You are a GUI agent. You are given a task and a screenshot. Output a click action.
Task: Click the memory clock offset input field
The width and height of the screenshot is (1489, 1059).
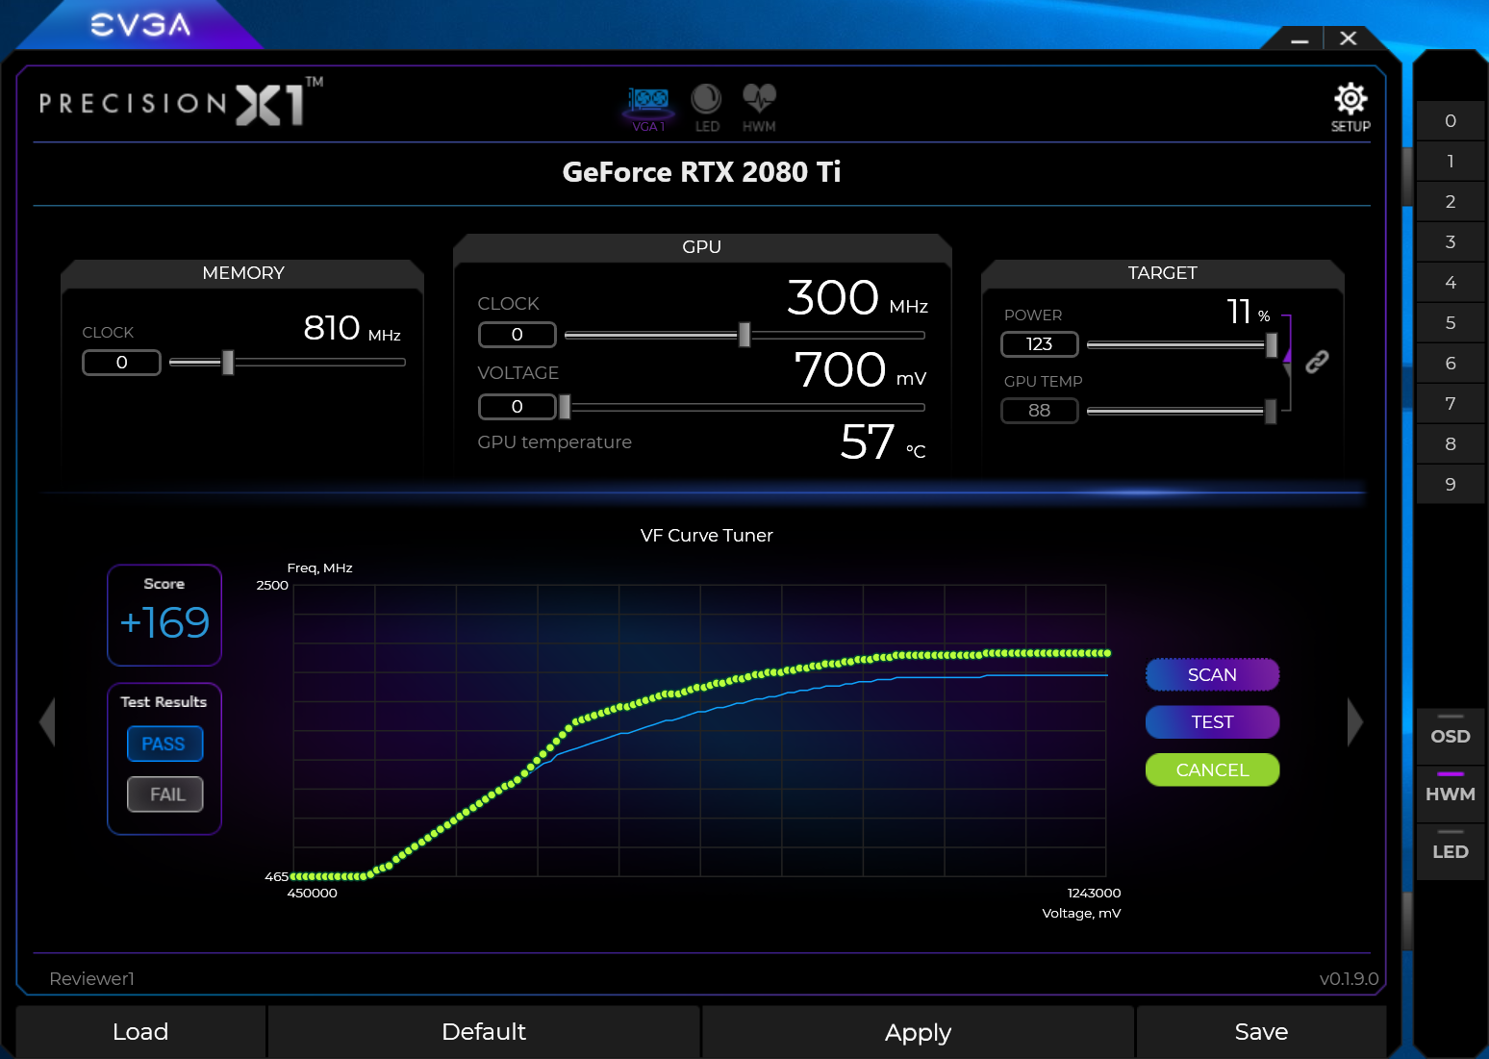(x=121, y=363)
